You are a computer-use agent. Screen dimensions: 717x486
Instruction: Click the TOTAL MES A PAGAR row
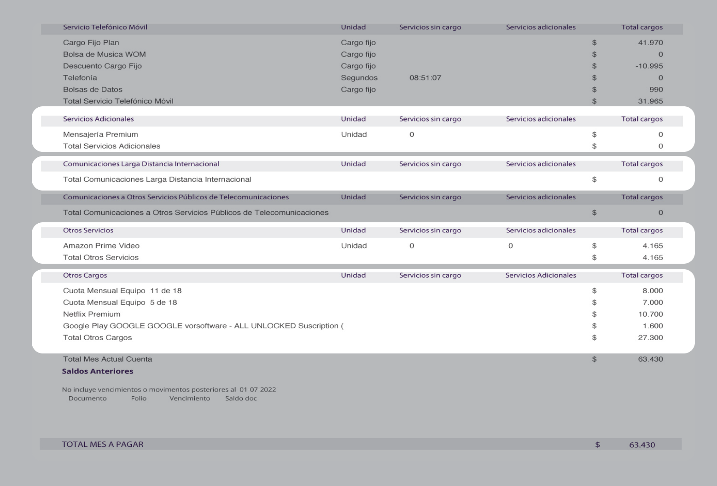[x=102, y=445]
